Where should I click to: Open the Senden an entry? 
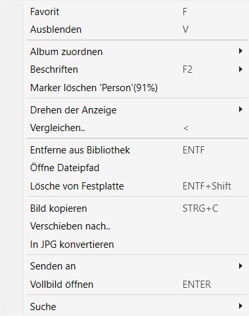(137, 266)
